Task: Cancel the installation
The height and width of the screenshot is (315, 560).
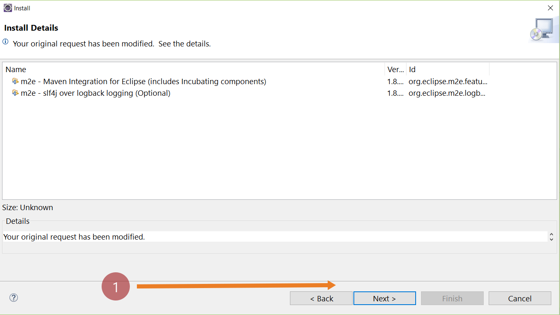Action: pyautogui.click(x=520, y=298)
